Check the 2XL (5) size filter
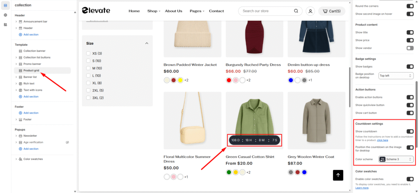 [x=88, y=90]
